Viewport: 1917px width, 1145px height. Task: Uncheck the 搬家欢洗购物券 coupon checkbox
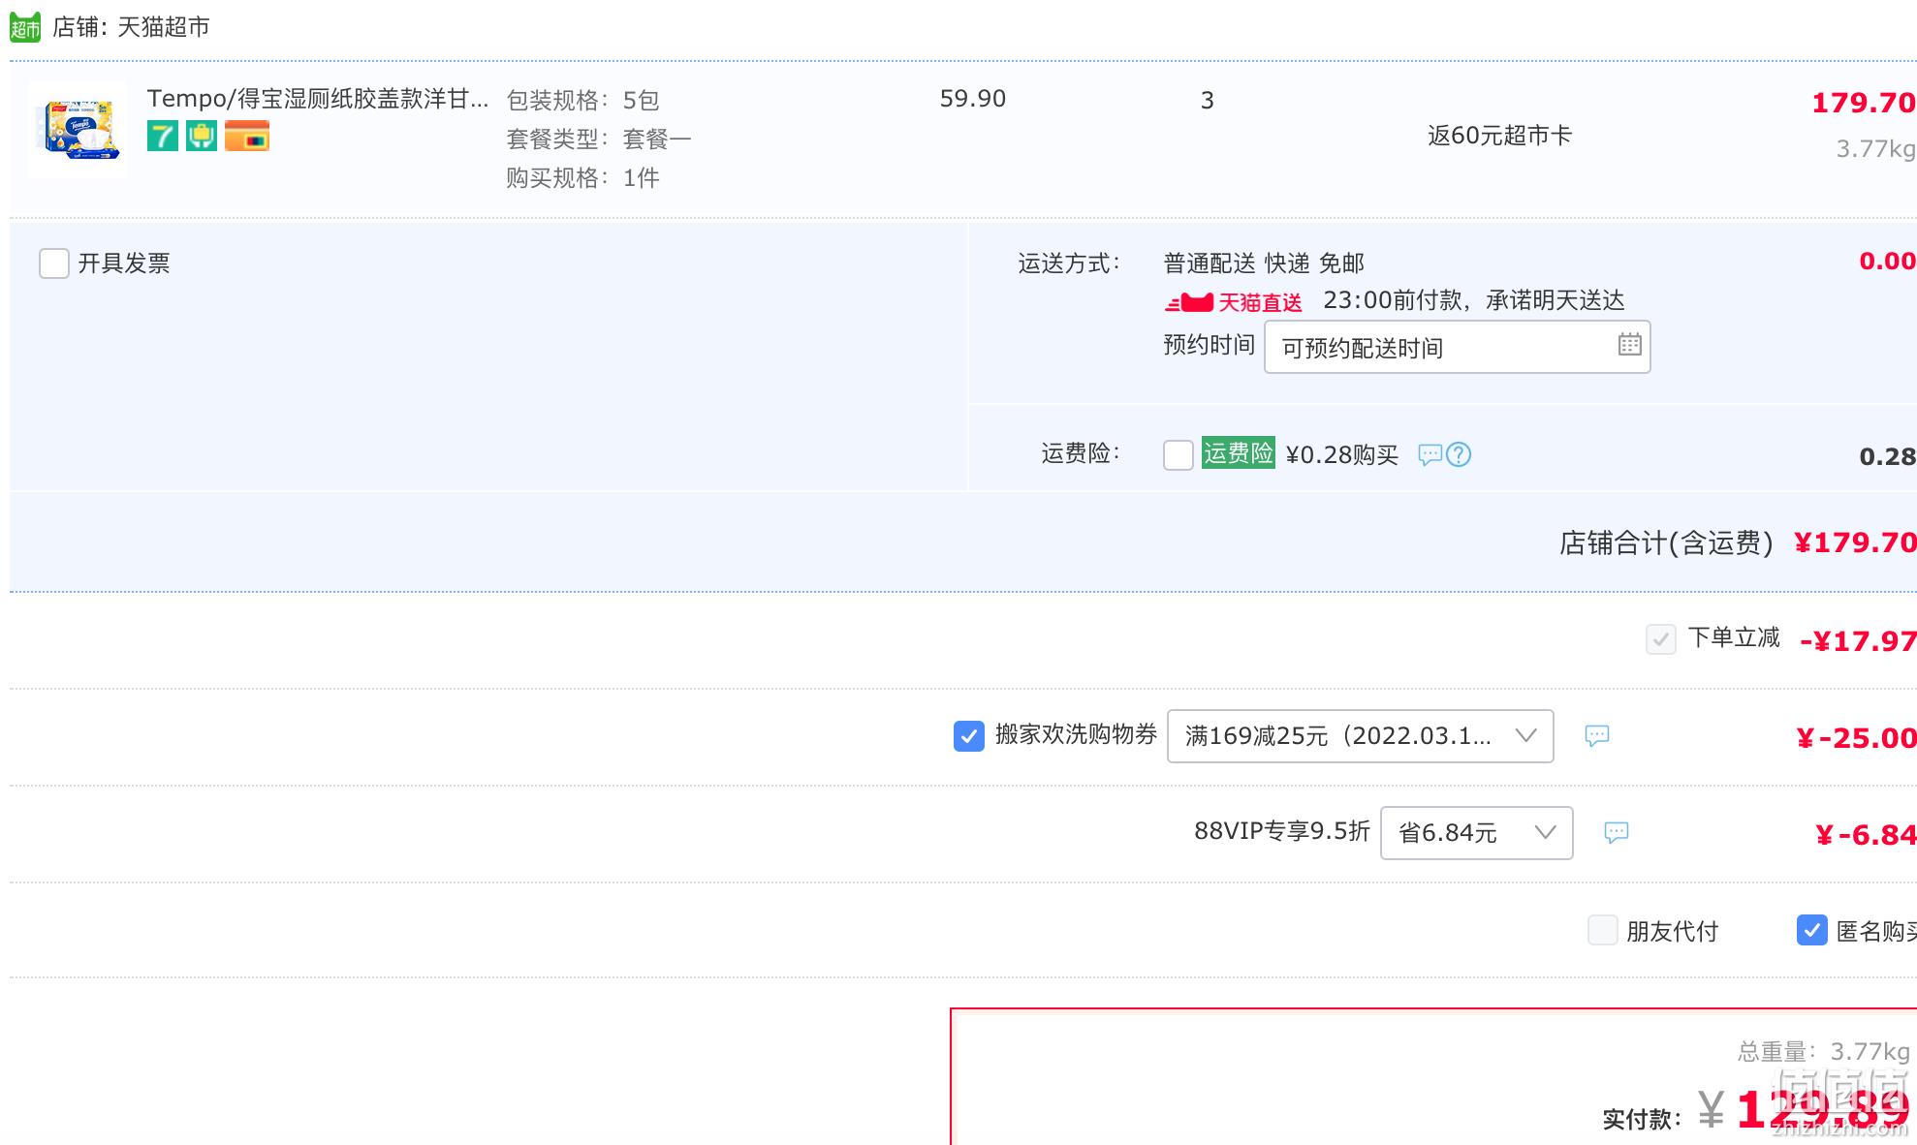(x=969, y=736)
